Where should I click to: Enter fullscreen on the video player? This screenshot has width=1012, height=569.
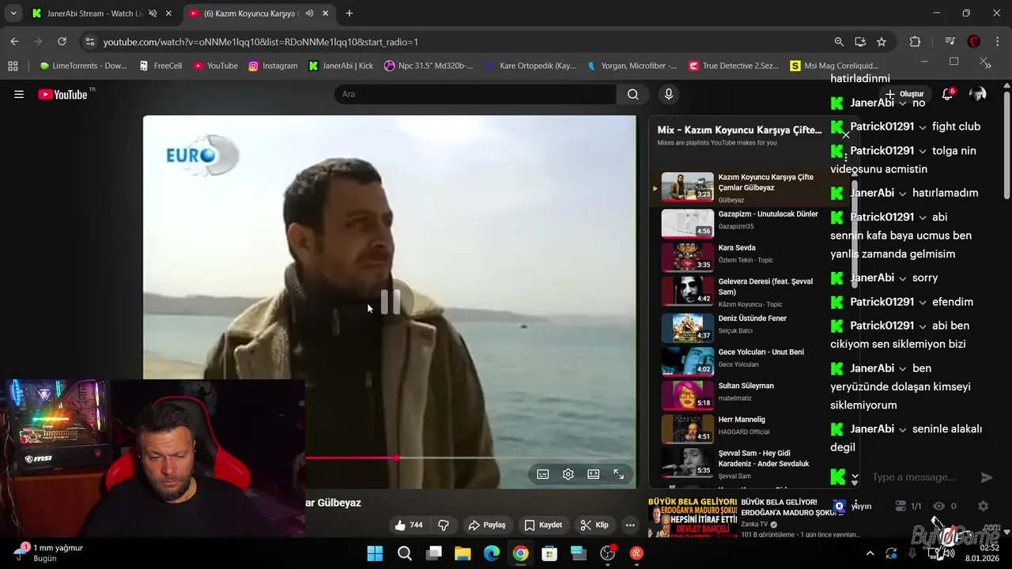(x=618, y=474)
